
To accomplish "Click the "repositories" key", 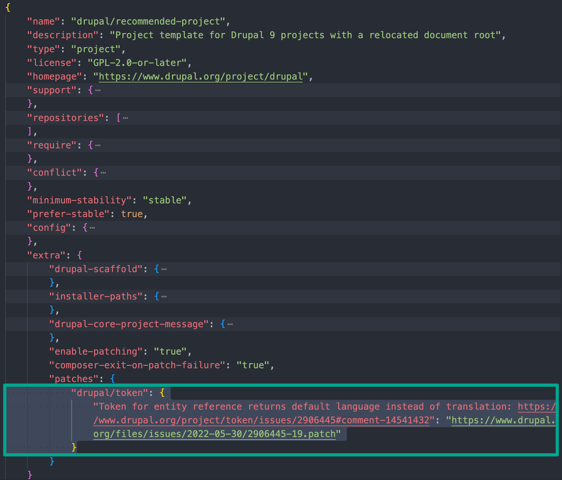I will coord(66,118).
